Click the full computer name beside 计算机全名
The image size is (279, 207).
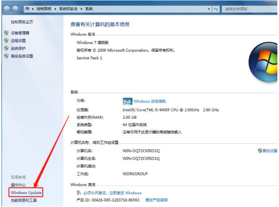coord(141,158)
